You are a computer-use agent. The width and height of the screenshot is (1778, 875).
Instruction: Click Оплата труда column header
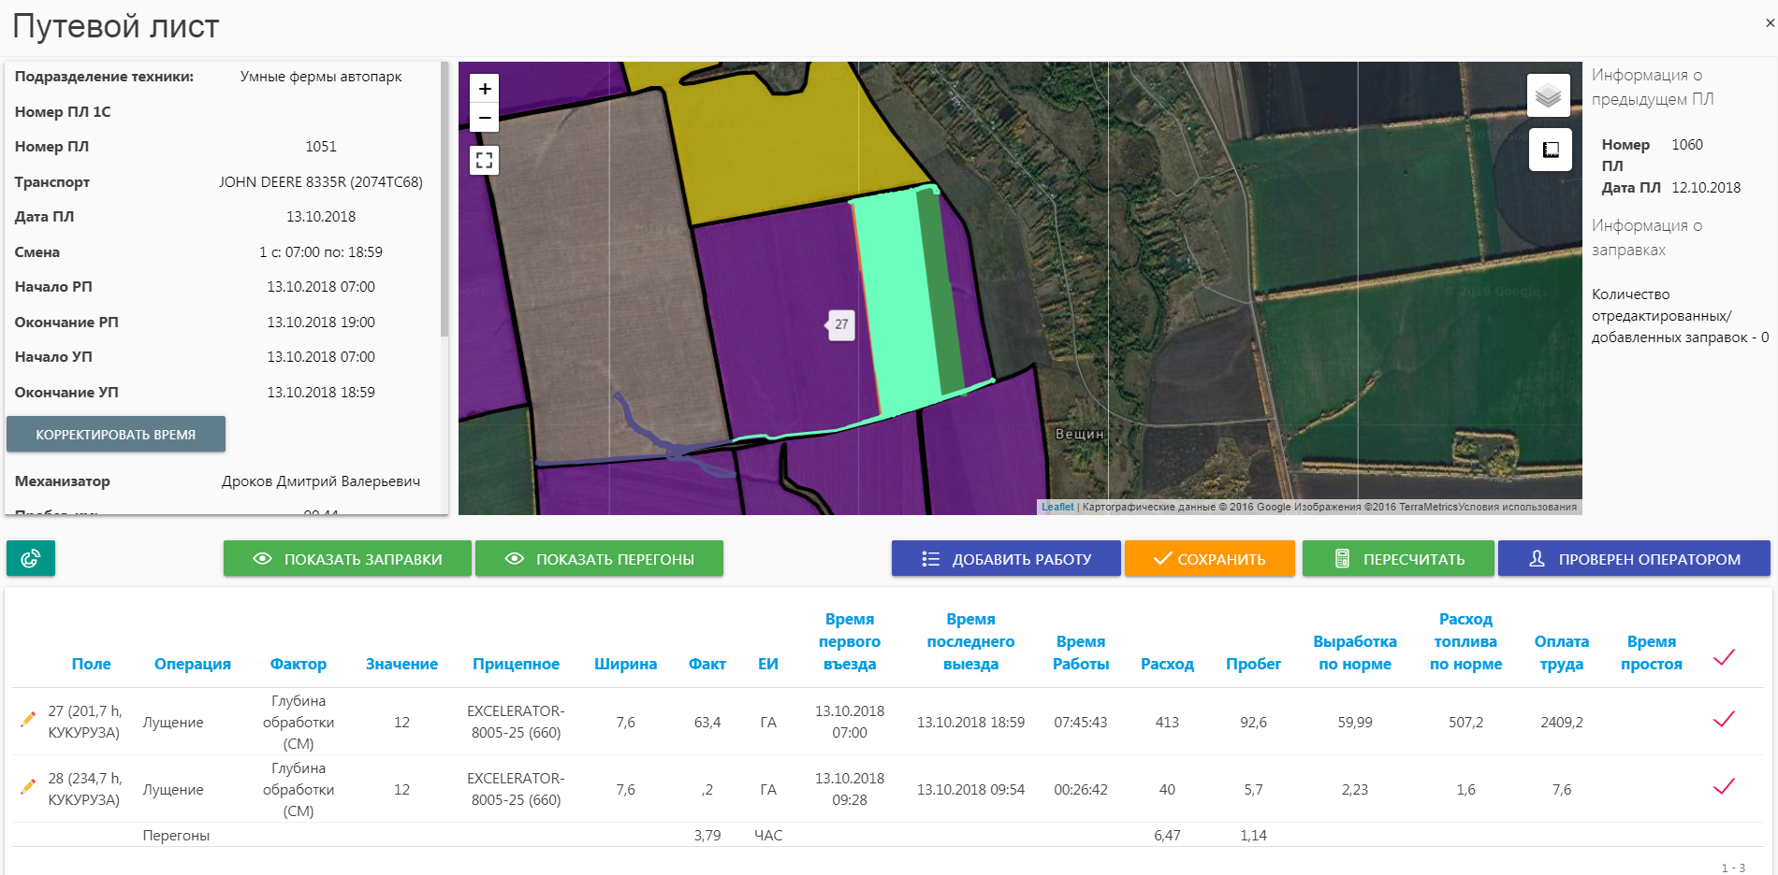coord(1562,653)
